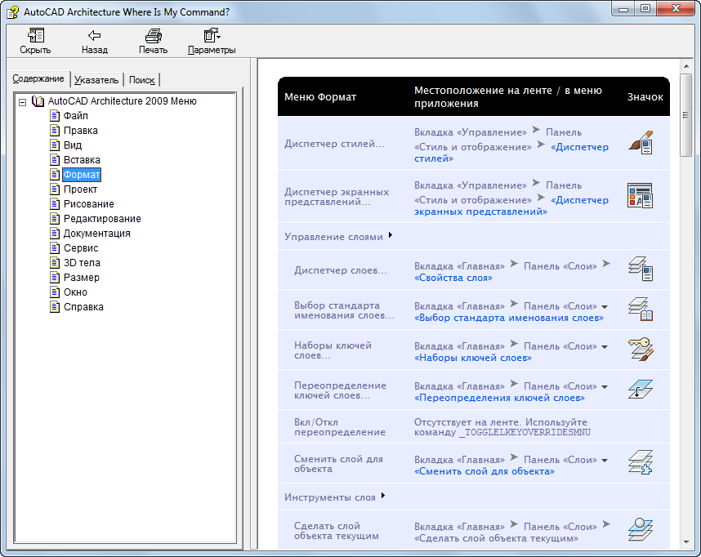The height and width of the screenshot is (557, 701).
Task: Open the Параметры options icon
Action: coord(212,35)
